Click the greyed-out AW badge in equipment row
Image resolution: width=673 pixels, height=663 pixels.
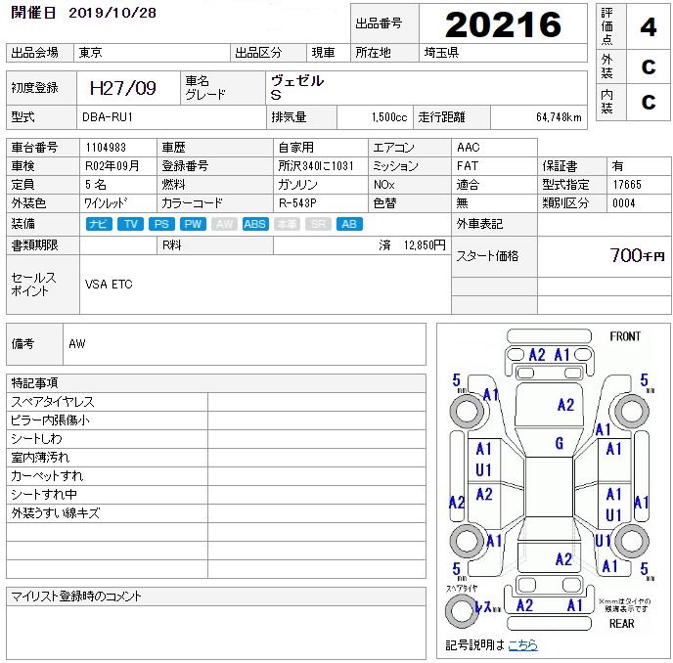(x=224, y=224)
